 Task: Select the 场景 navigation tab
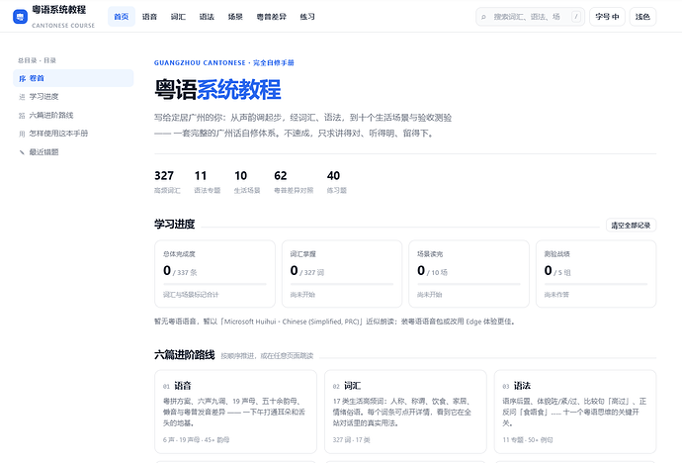click(235, 17)
